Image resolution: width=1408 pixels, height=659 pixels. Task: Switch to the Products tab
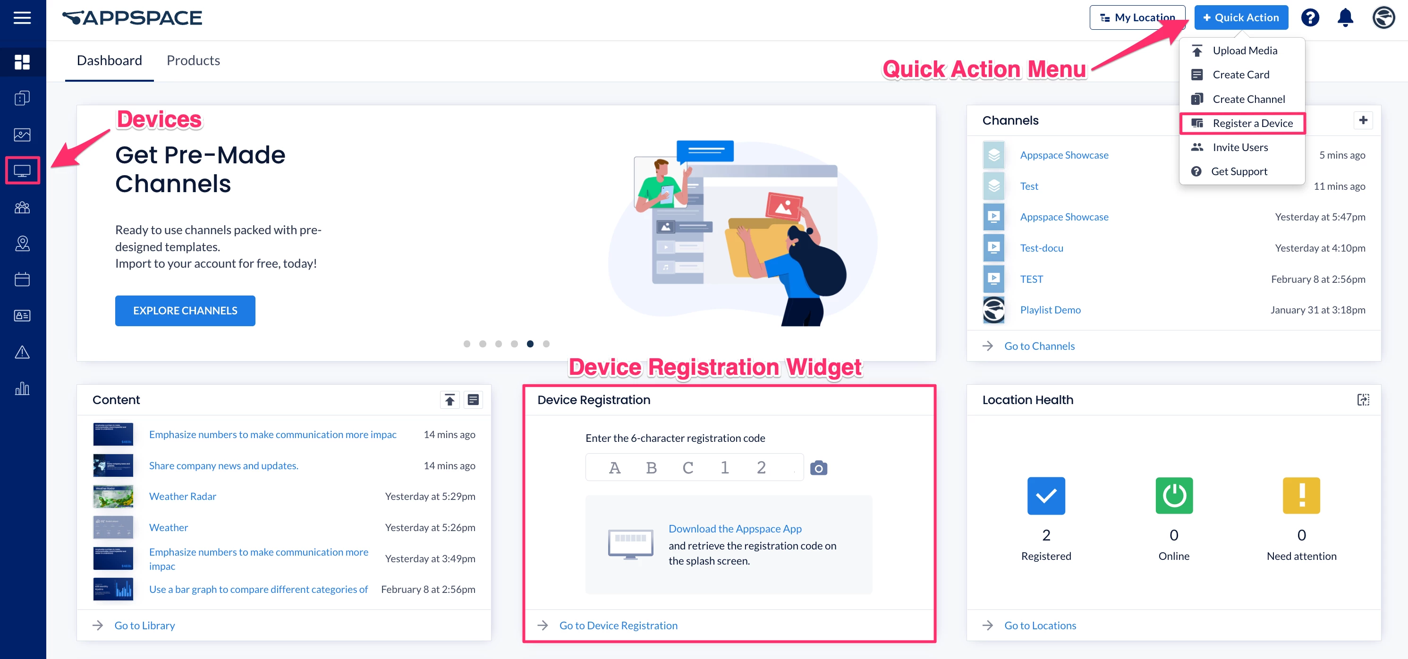(x=193, y=60)
